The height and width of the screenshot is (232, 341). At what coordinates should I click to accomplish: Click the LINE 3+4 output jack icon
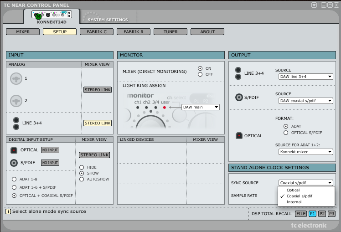[238, 73]
